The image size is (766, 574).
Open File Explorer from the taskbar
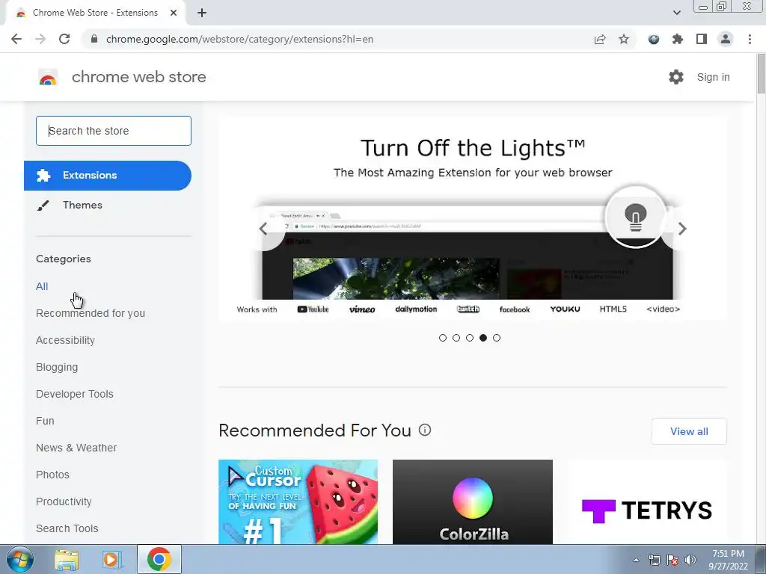coord(67,559)
